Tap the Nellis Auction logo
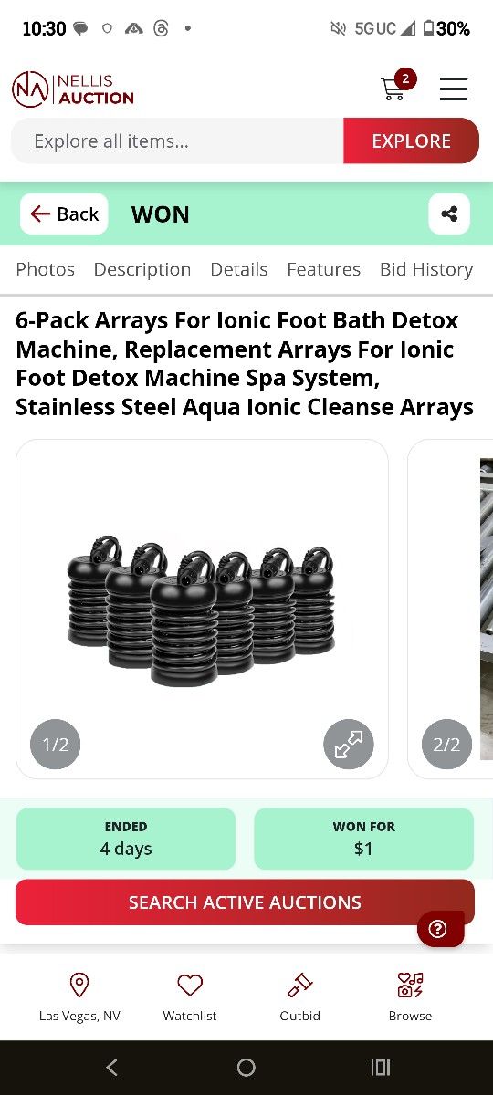493x1095 pixels. [73, 89]
